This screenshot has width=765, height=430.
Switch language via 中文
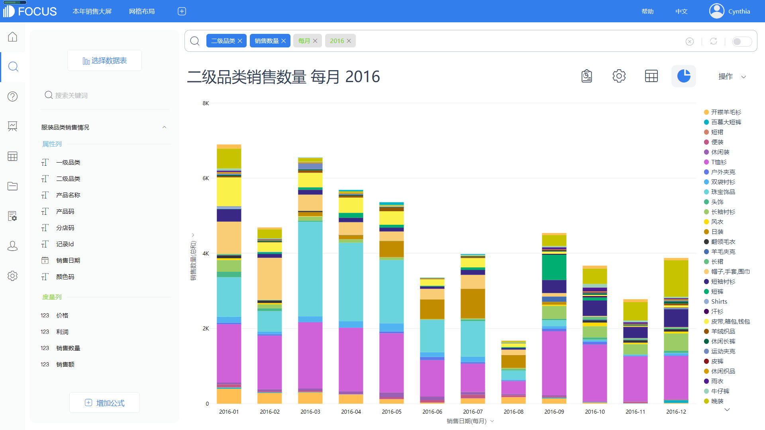click(x=681, y=11)
